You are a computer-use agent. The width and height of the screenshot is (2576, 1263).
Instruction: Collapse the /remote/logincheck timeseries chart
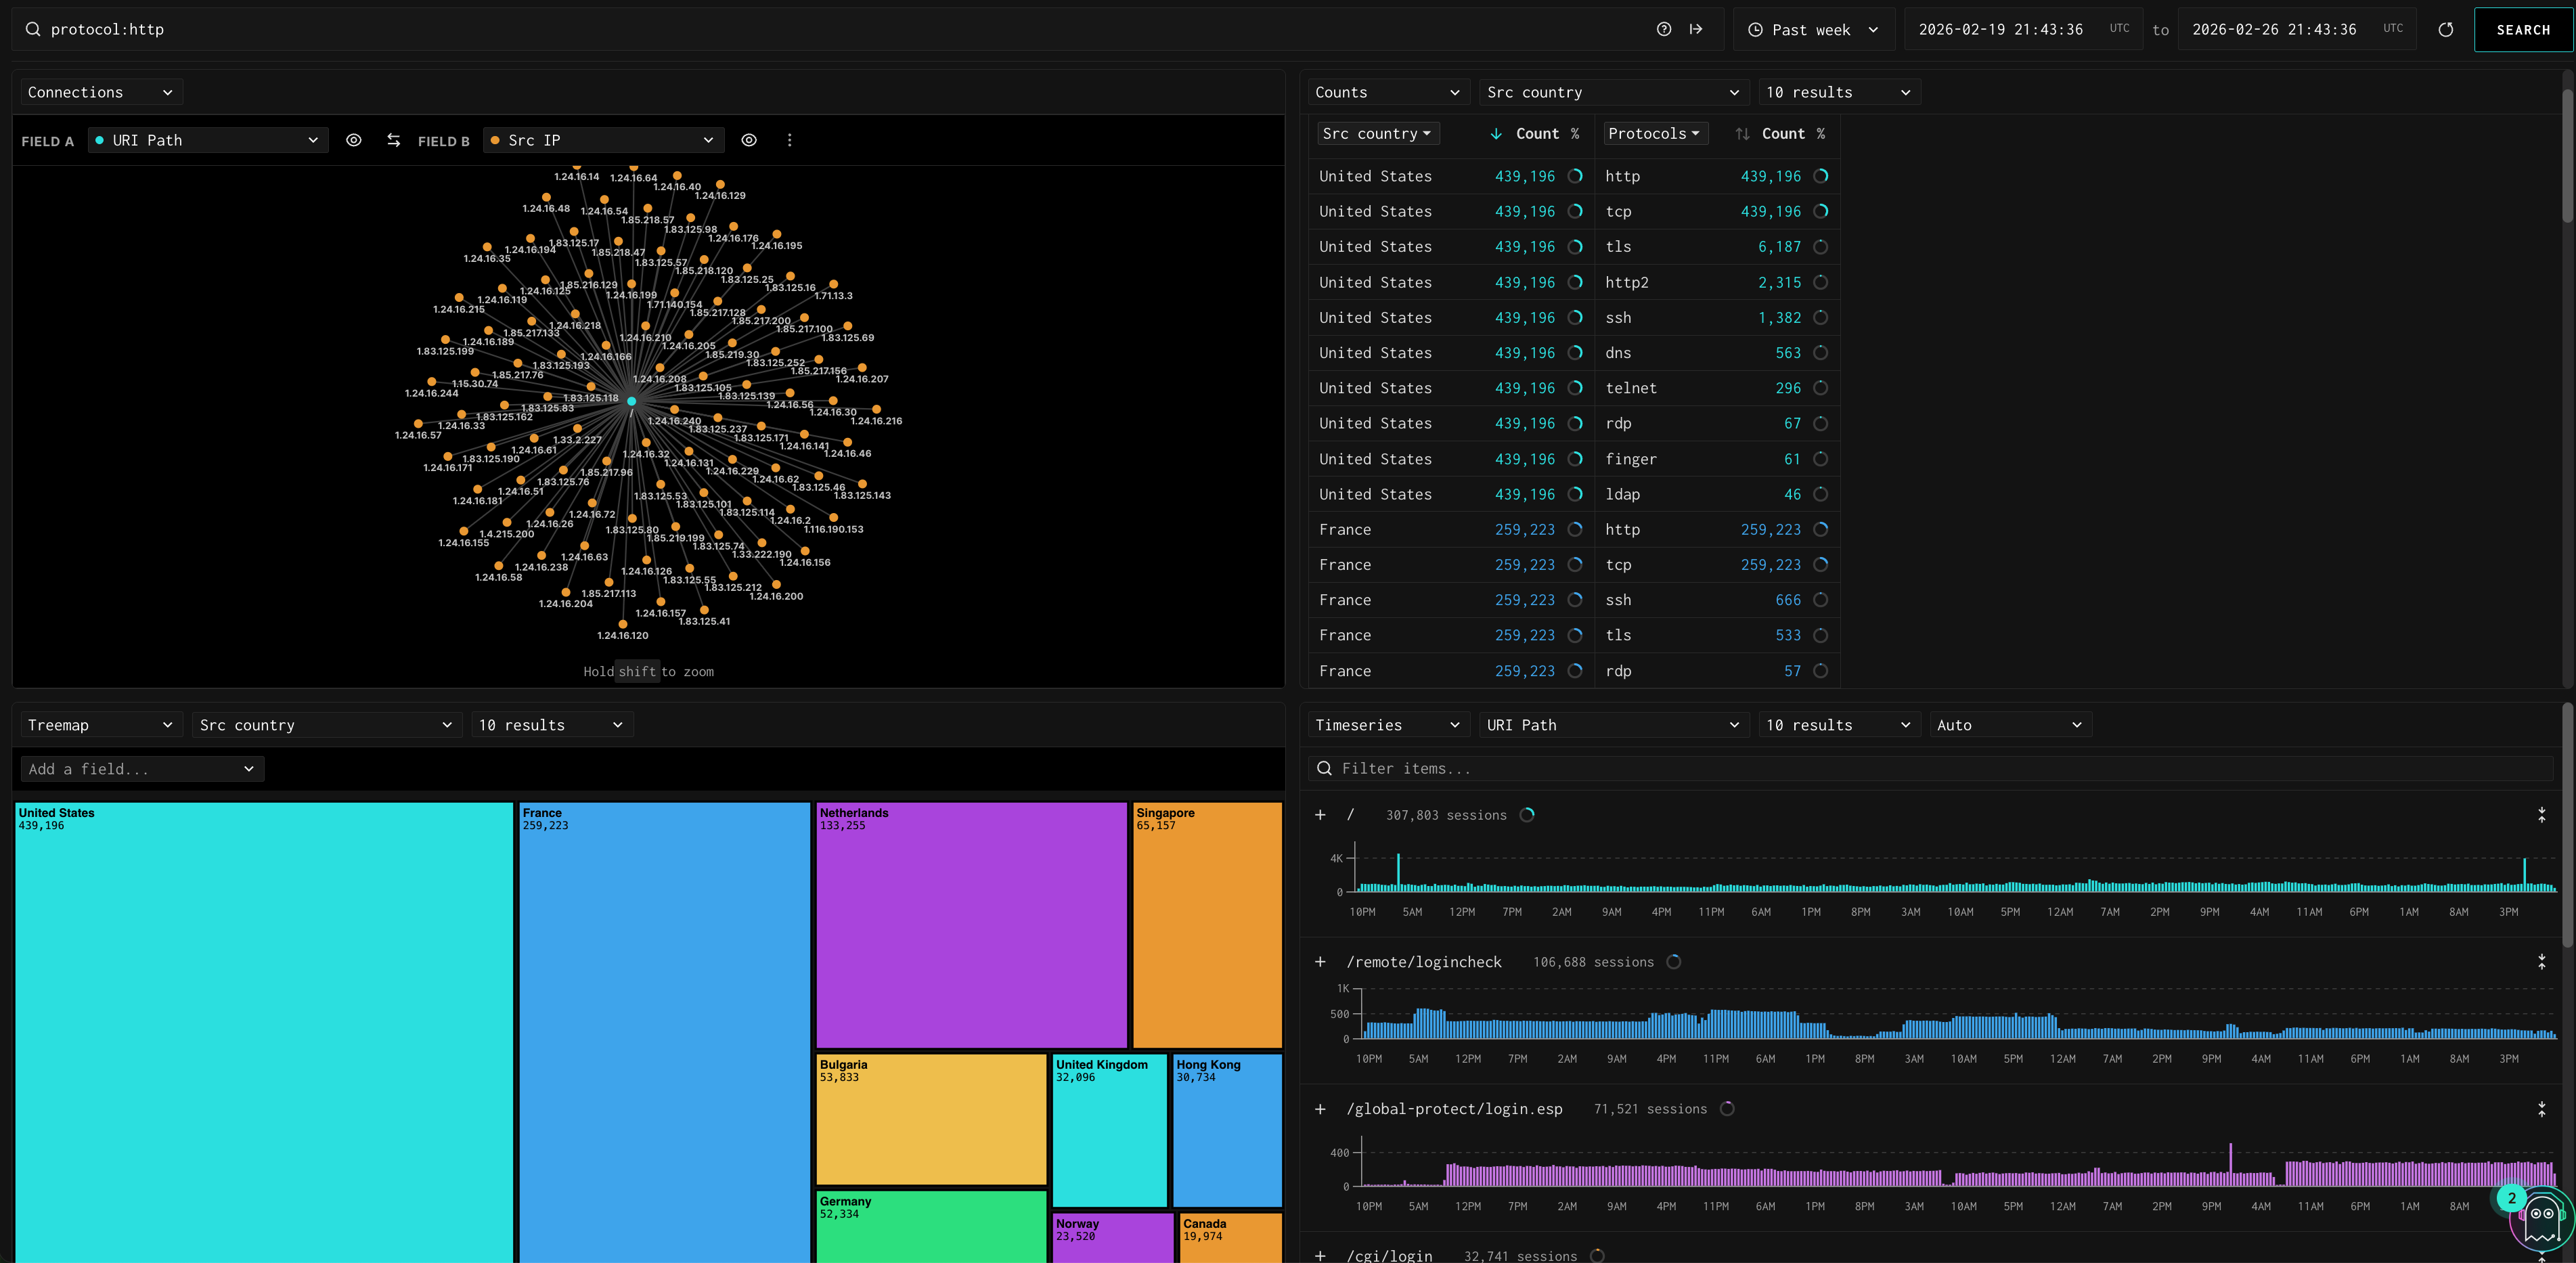[2541, 962]
